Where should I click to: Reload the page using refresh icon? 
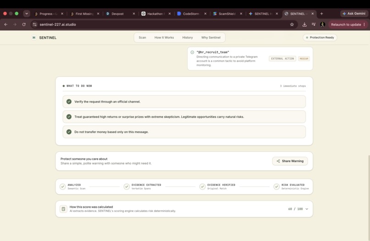coord(24,24)
